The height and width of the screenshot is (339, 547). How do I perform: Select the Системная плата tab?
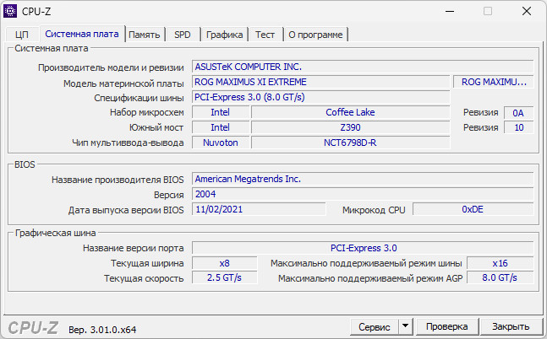(x=82, y=34)
